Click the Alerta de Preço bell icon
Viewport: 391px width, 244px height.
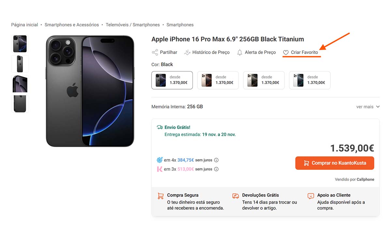[x=240, y=52]
